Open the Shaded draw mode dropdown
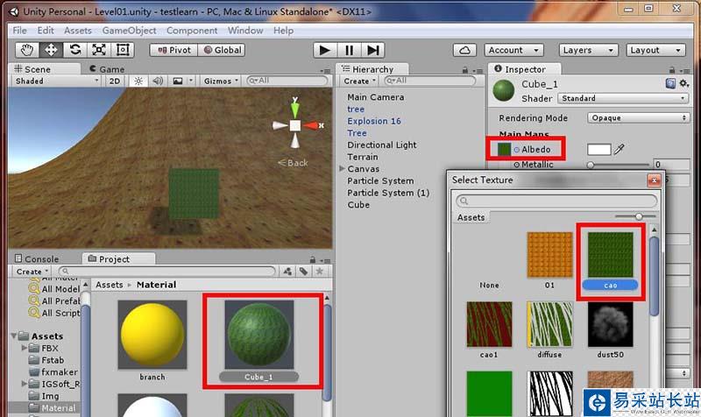This screenshot has width=701, height=417. pyautogui.click(x=57, y=81)
